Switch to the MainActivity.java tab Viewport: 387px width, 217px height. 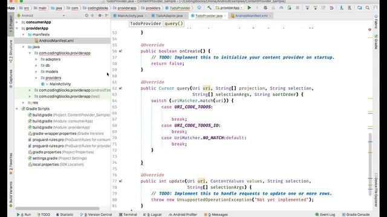click(x=130, y=16)
